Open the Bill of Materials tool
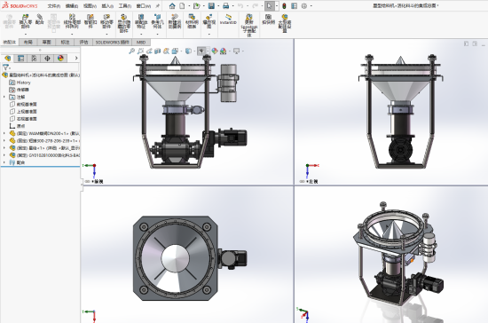This screenshot has width=488, height=323. pos(192,21)
